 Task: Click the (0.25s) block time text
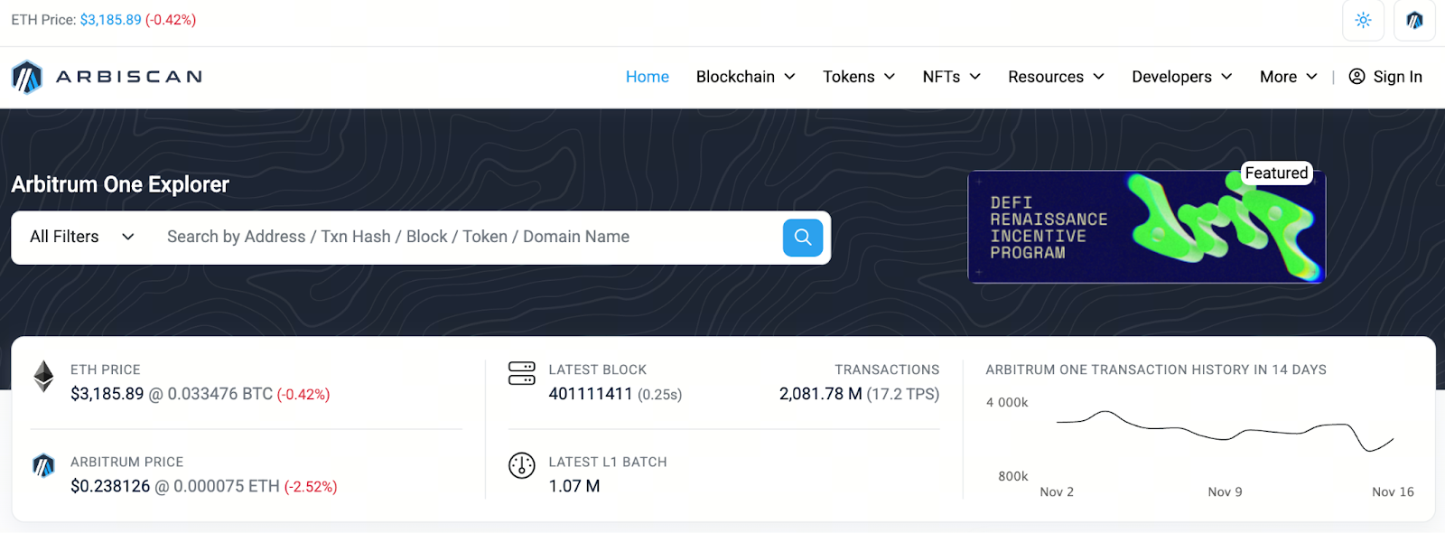coord(660,395)
